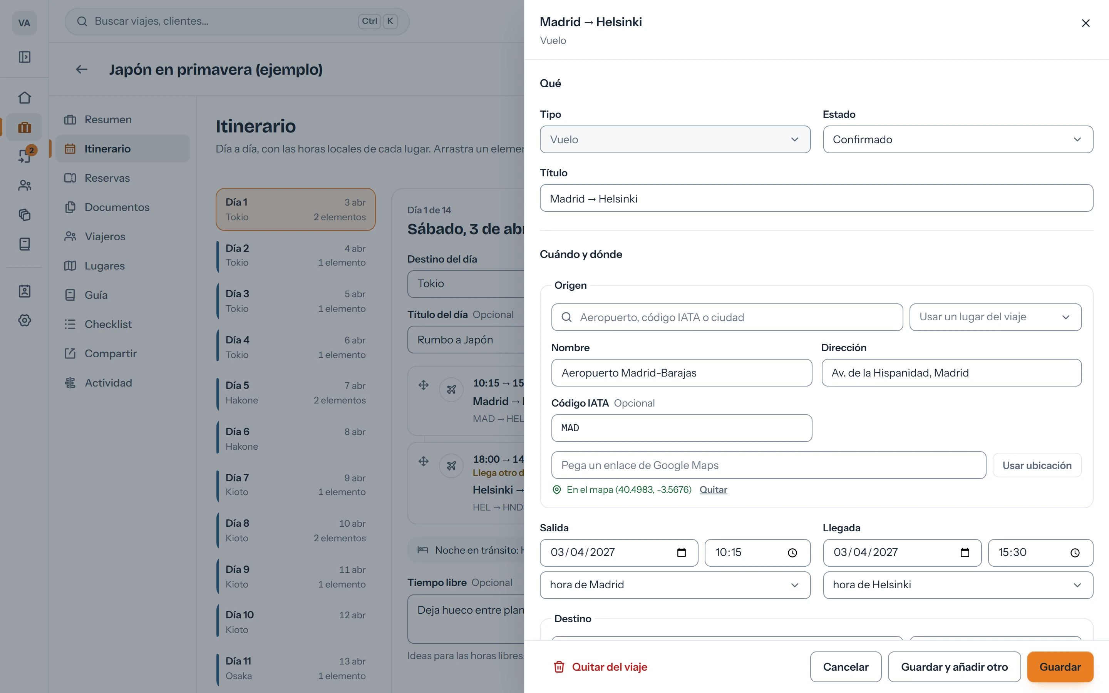The image size is (1109, 693).
Task: Click the magnifier in the Origen search
Action: click(x=566, y=317)
